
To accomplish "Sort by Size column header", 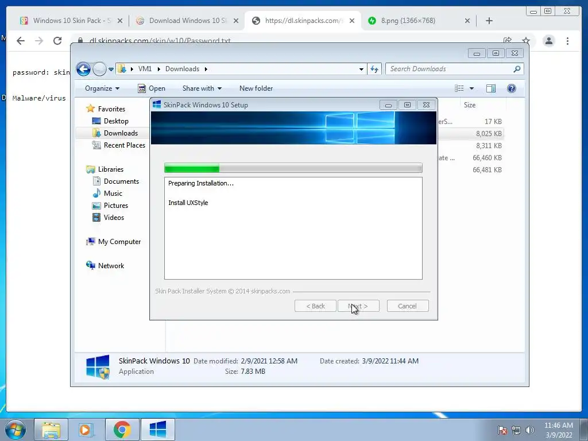I will tap(470, 106).
